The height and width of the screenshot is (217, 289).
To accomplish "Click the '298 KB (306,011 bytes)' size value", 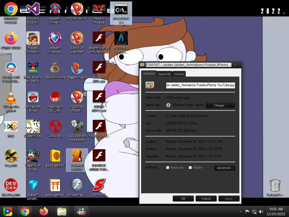I will [181, 123].
